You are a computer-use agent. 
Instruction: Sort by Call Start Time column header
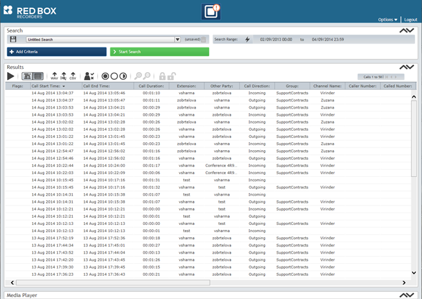(x=56, y=86)
